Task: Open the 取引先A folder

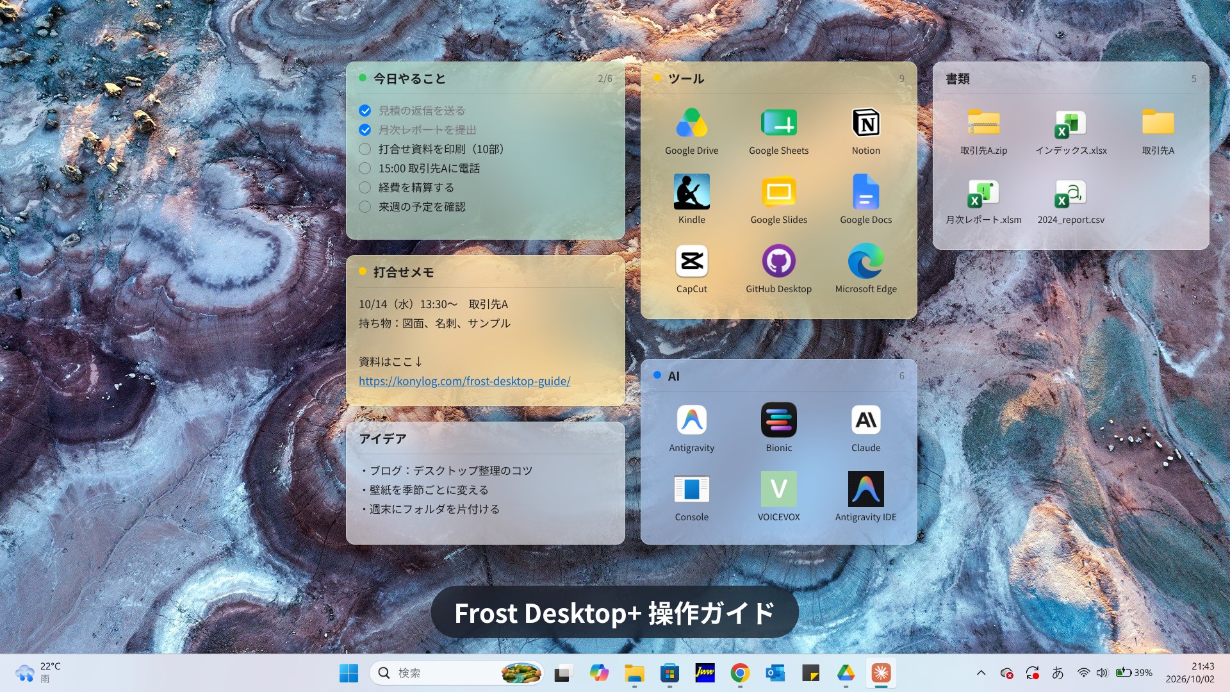Action: [x=1158, y=123]
